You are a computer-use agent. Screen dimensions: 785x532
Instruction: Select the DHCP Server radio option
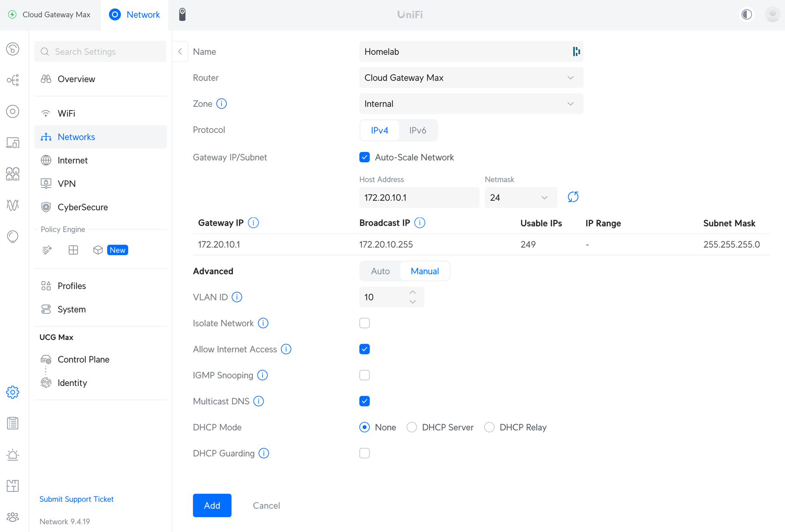[x=412, y=427]
